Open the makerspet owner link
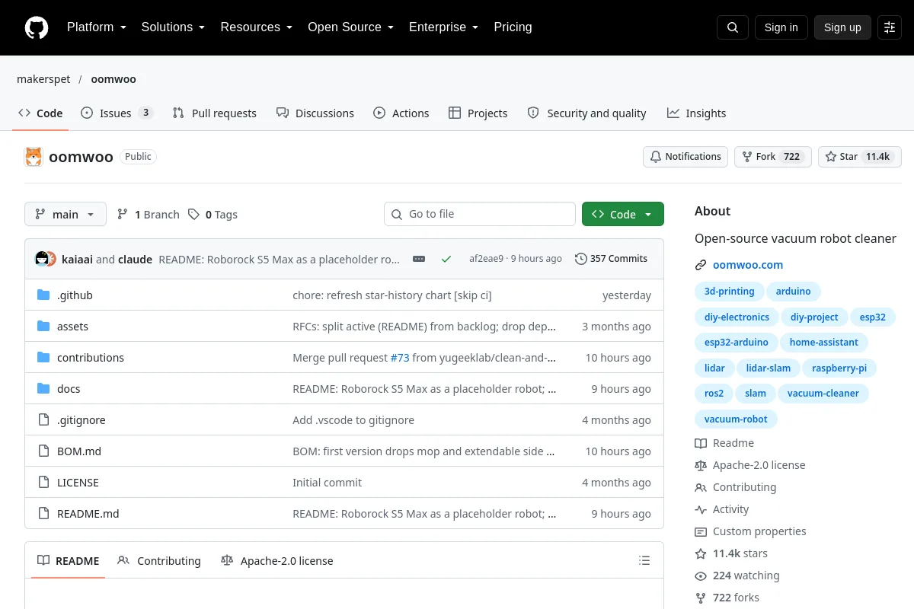Image resolution: width=914 pixels, height=609 pixels. coord(43,79)
